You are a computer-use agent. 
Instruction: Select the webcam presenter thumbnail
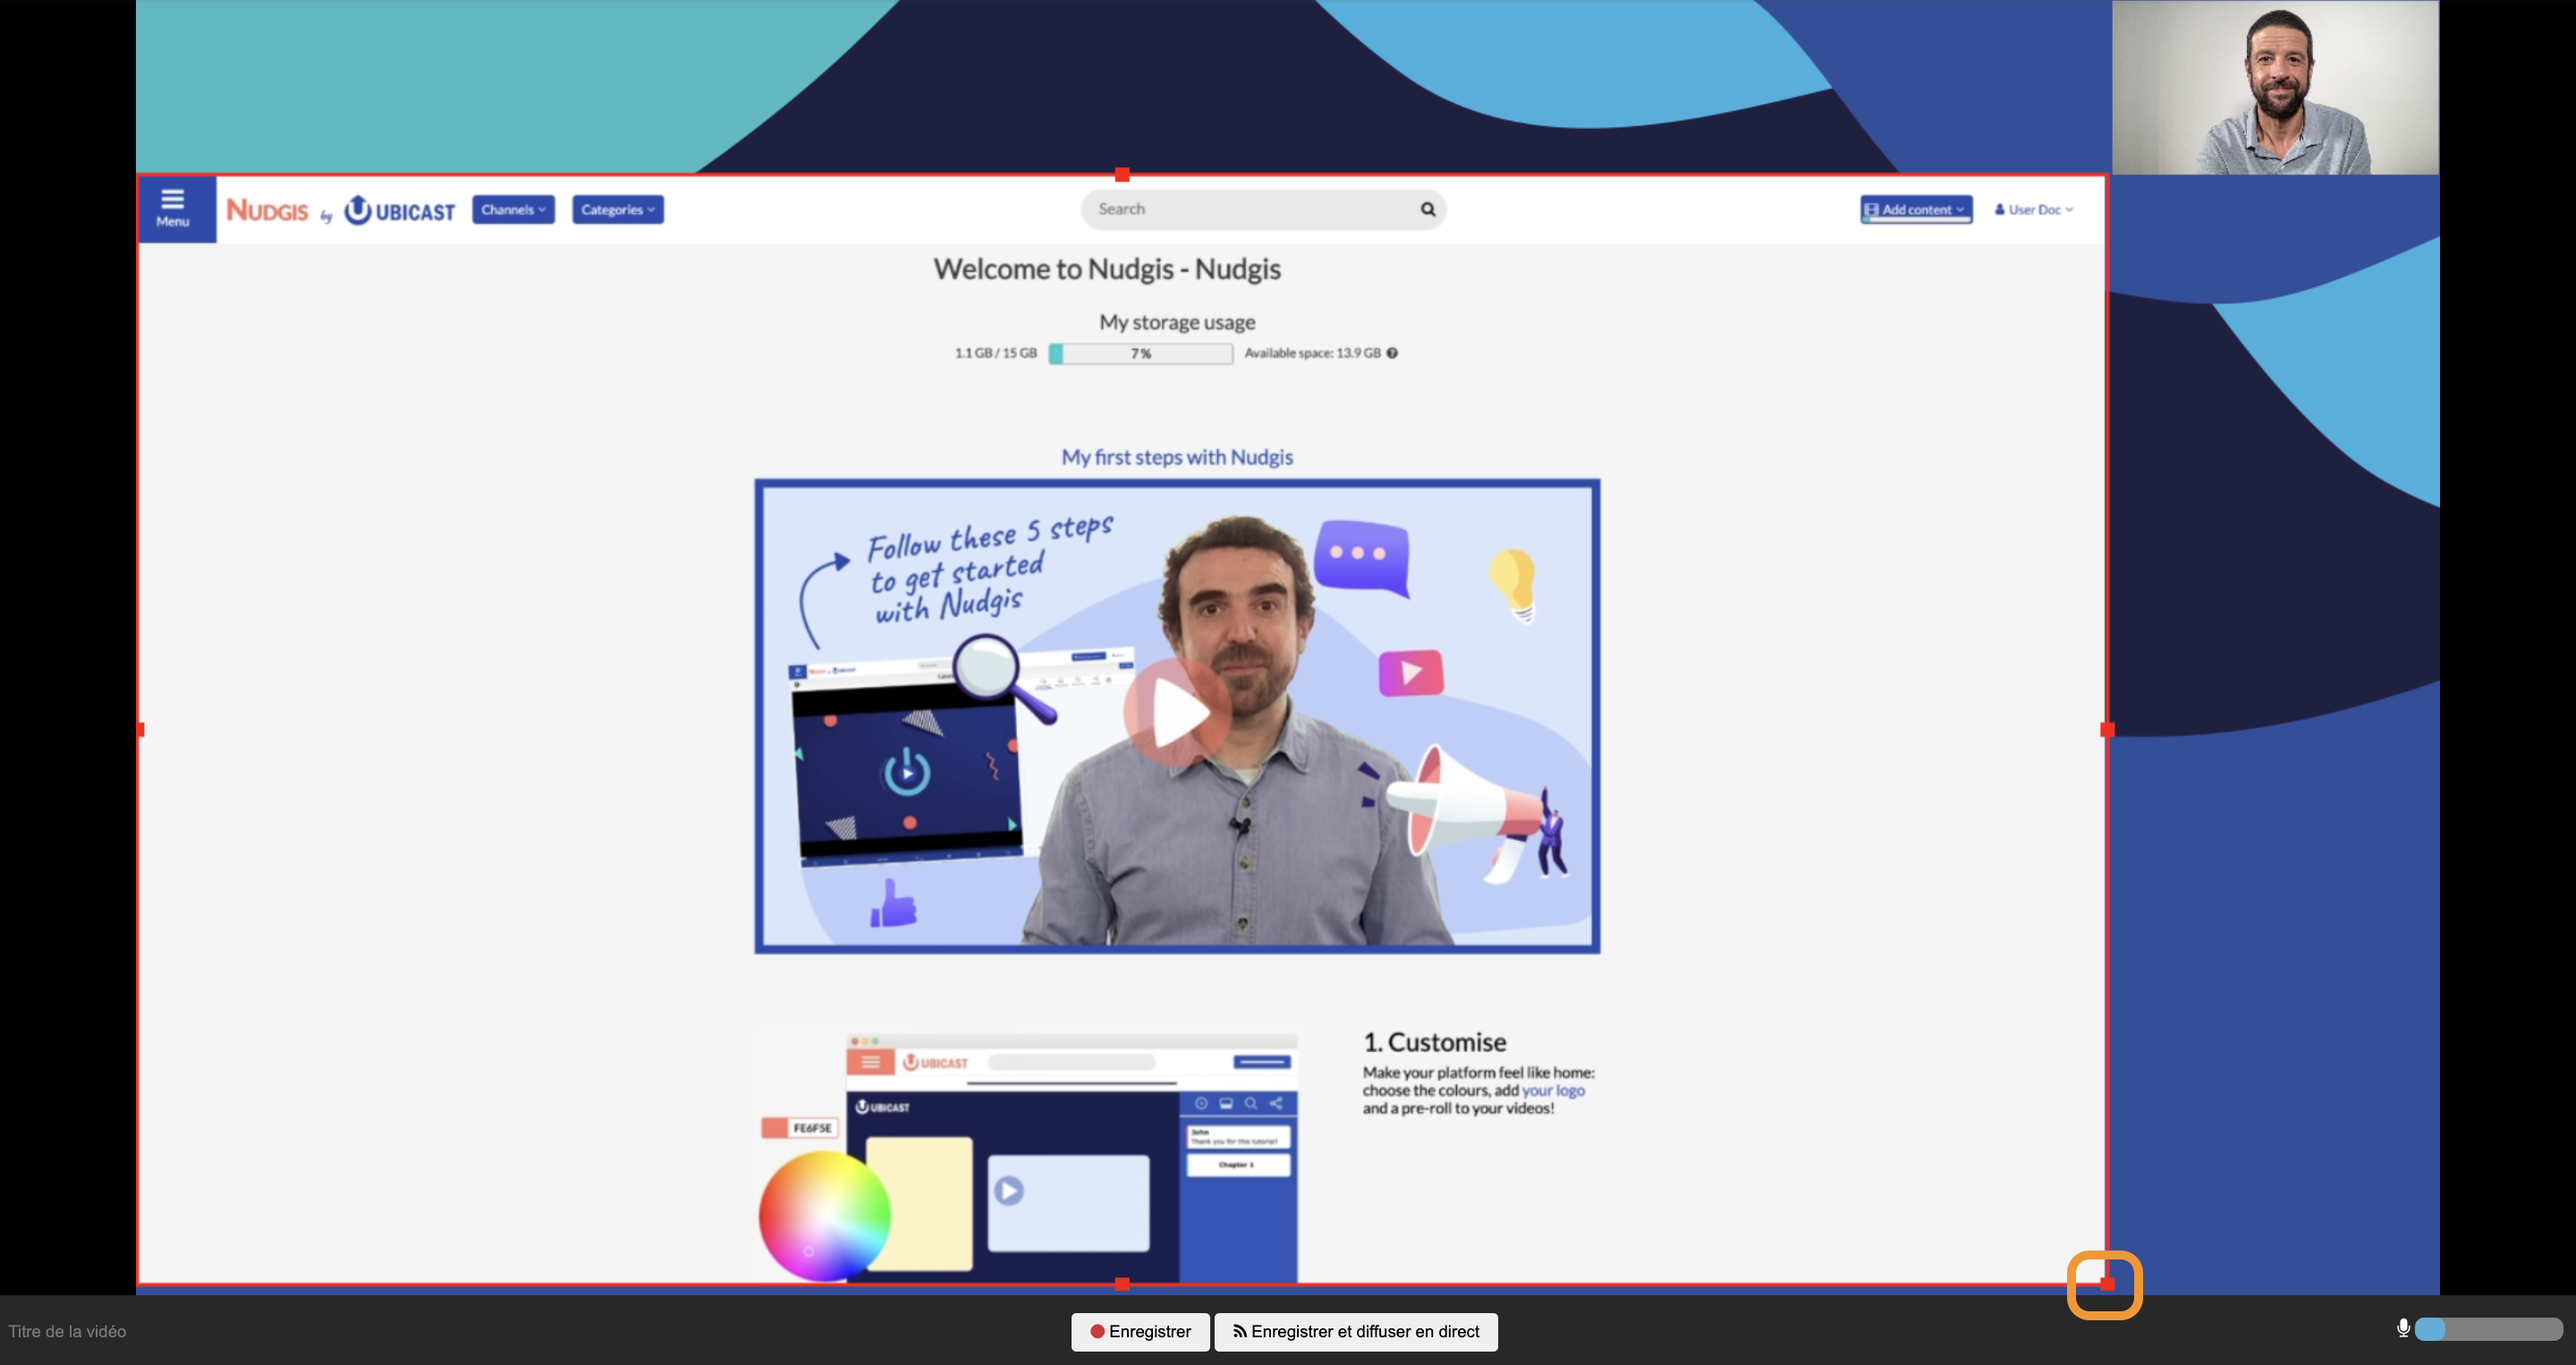[x=2275, y=87]
